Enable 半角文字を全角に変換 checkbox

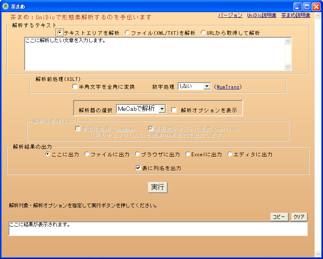tap(75, 87)
